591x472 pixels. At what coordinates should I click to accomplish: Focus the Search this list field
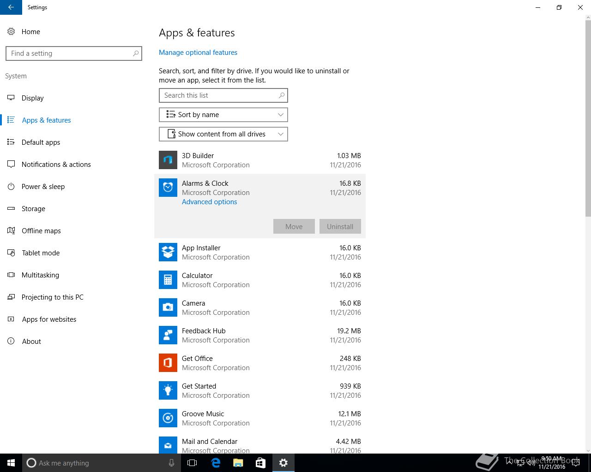[x=223, y=95]
